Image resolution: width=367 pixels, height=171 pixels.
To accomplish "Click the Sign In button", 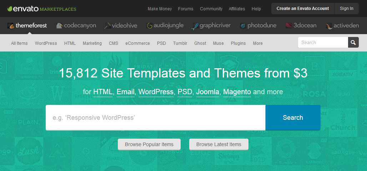I will pyautogui.click(x=346, y=9).
